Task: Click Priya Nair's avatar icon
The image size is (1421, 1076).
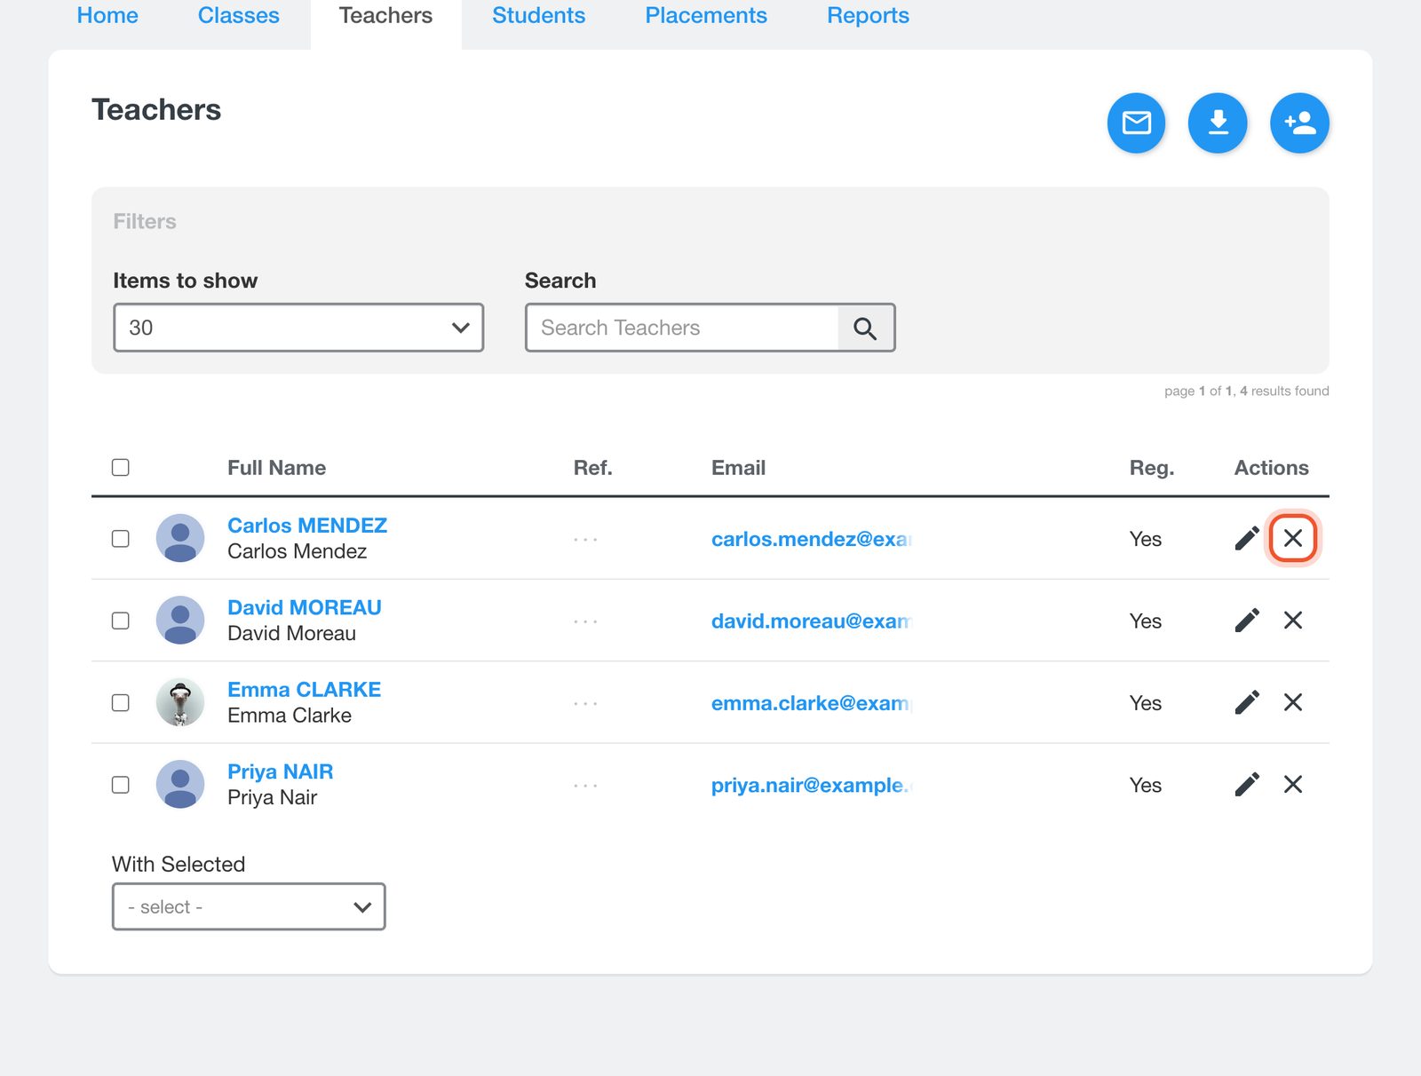Action: [180, 785]
